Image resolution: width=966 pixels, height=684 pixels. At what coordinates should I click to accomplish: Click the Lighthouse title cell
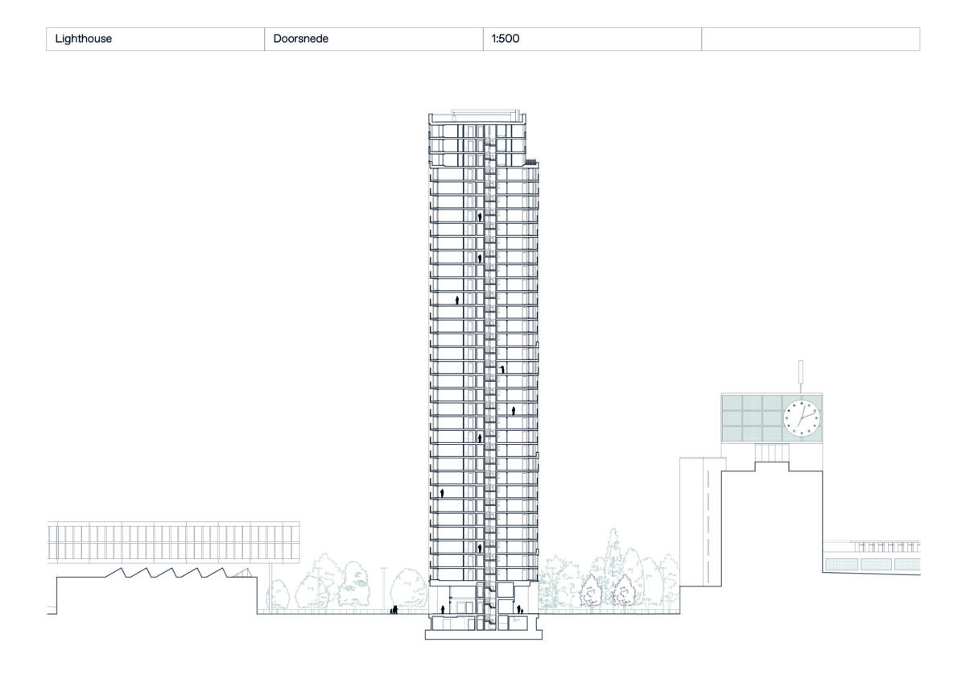(155, 39)
